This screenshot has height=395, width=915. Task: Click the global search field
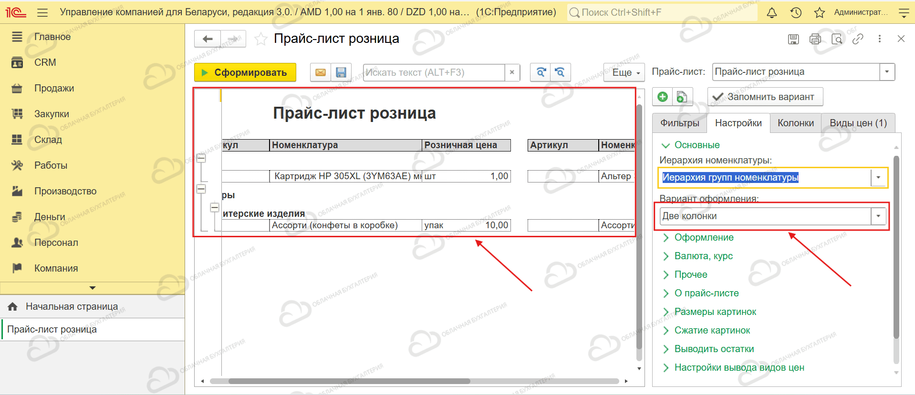click(662, 12)
